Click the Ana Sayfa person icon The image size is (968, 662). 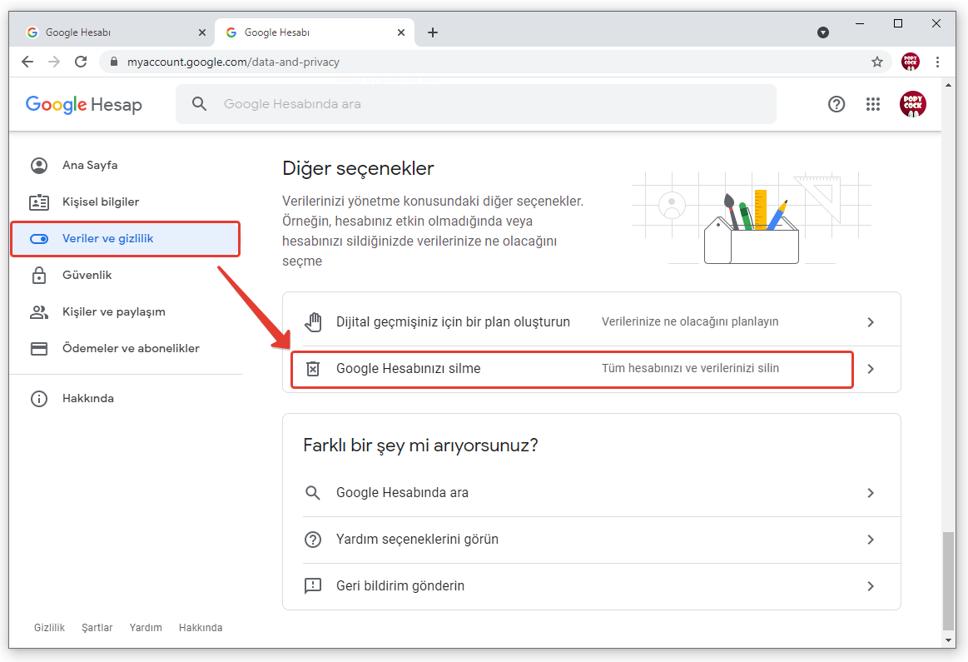click(39, 166)
